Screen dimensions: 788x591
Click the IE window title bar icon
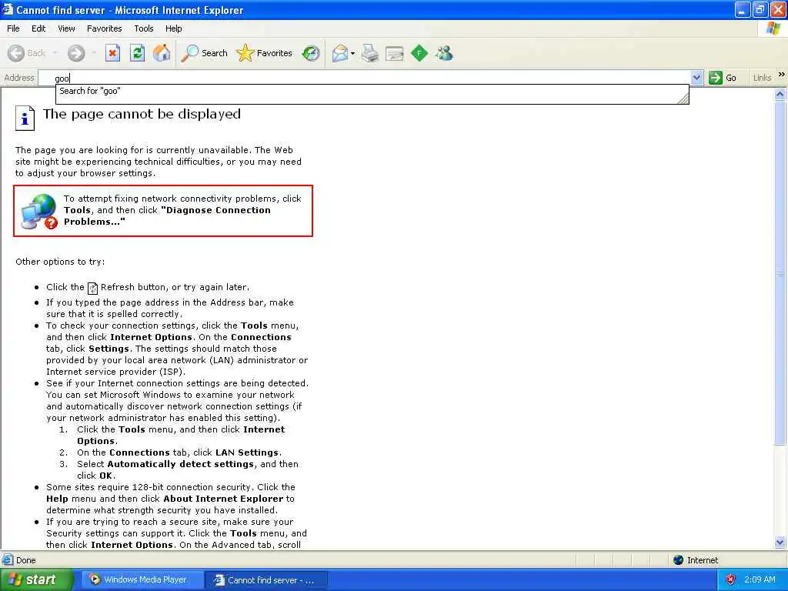pyautogui.click(x=7, y=9)
